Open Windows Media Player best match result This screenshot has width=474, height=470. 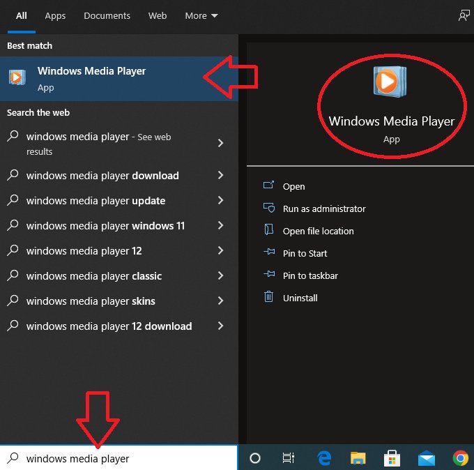pos(118,79)
